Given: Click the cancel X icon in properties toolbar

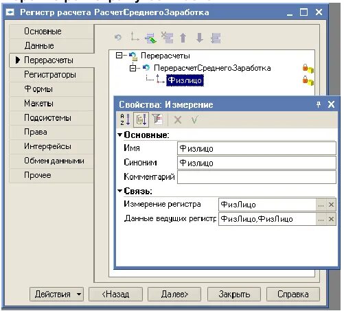Looking at the screenshot, I should point(178,119).
